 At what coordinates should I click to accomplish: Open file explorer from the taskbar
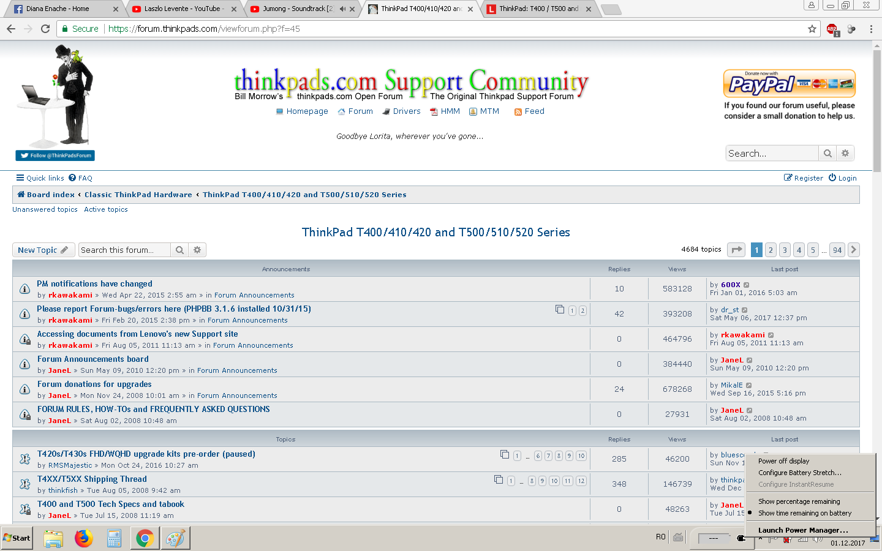pos(53,538)
